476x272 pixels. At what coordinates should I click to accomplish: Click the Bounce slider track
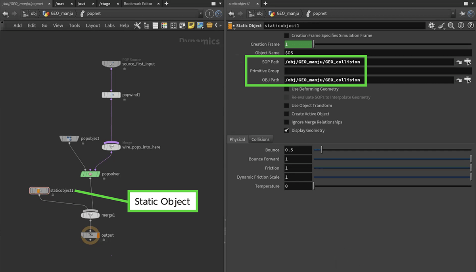(x=393, y=150)
